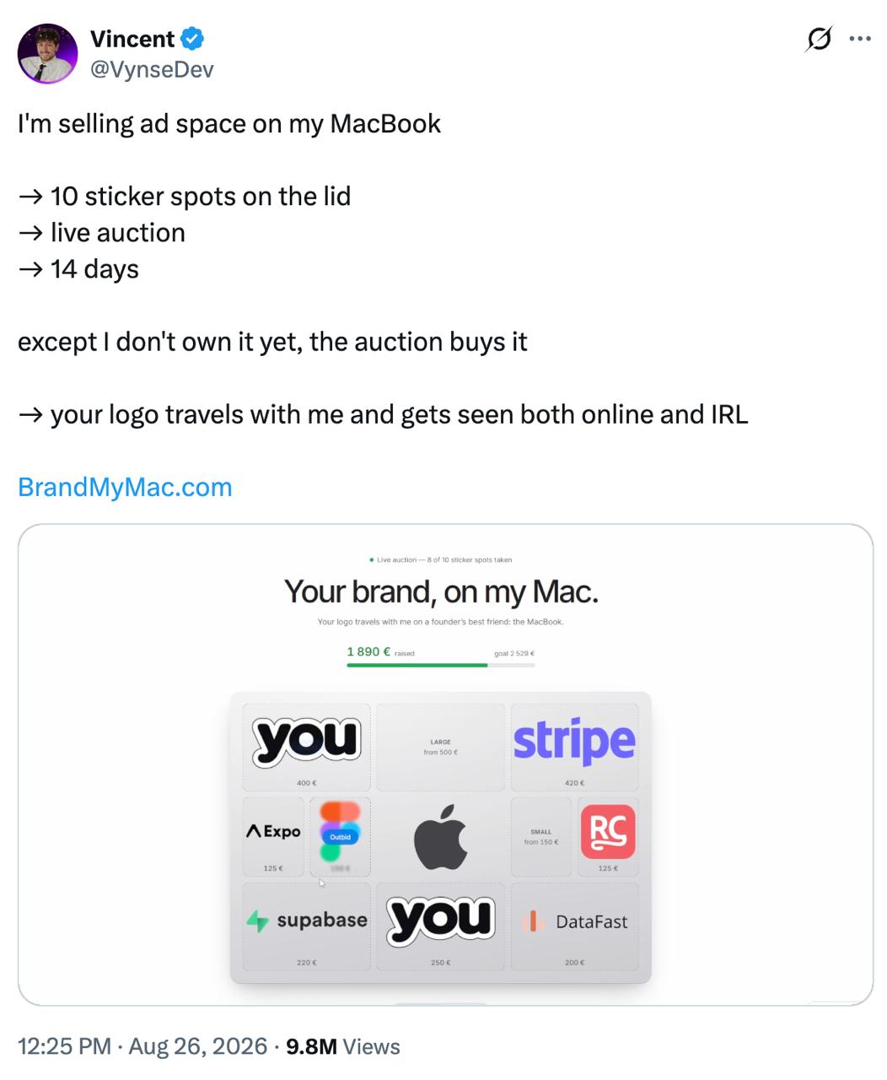This screenshot has width=887, height=1080.
Task: Click the Vincent display name
Action: 132,39
